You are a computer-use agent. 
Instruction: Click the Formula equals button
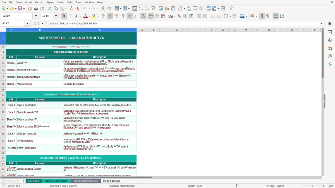pos(46,23)
